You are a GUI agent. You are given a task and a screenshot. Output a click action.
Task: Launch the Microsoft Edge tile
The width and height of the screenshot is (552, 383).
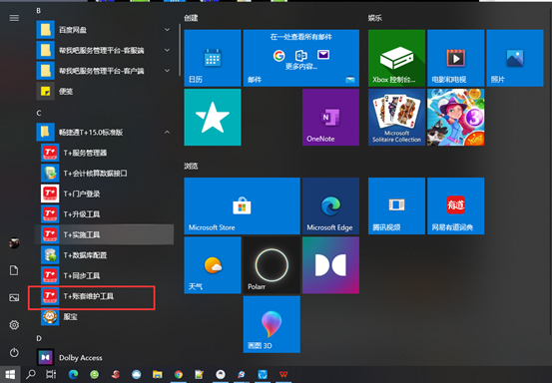pyautogui.click(x=331, y=206)
